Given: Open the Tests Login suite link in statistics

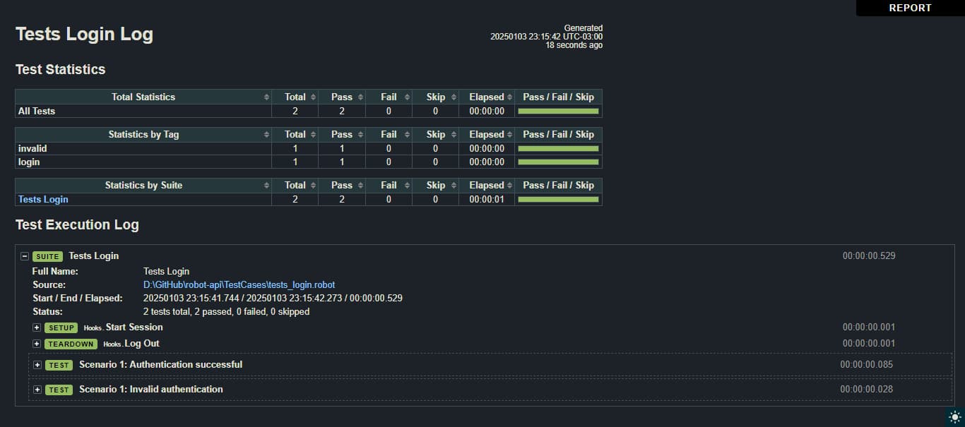Looking at the screenshot, I should [43, 199].
